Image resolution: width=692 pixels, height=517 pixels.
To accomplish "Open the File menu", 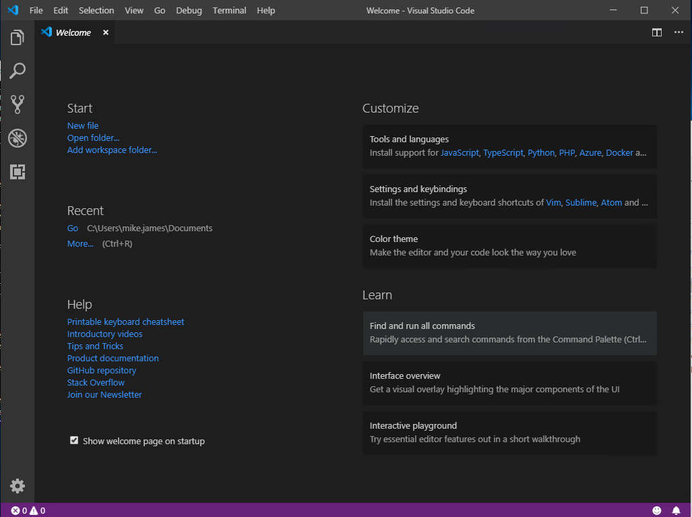I will [x=36, y=10].
